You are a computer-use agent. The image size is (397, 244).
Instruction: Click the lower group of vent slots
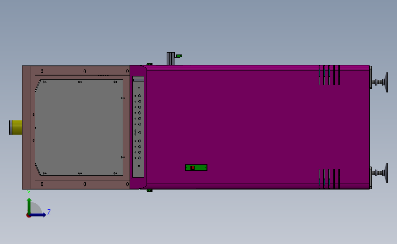pyautogui.click(x=329, y=179)
